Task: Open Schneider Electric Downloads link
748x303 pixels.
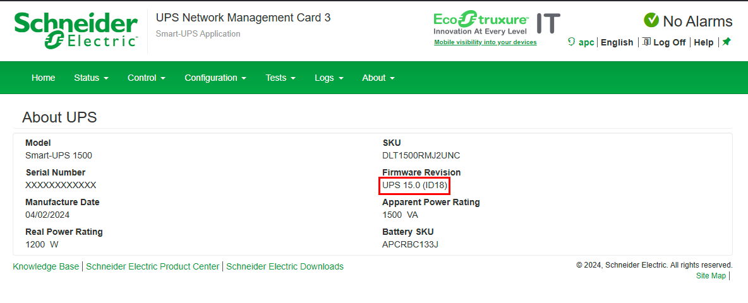Action: click(285, 267)
